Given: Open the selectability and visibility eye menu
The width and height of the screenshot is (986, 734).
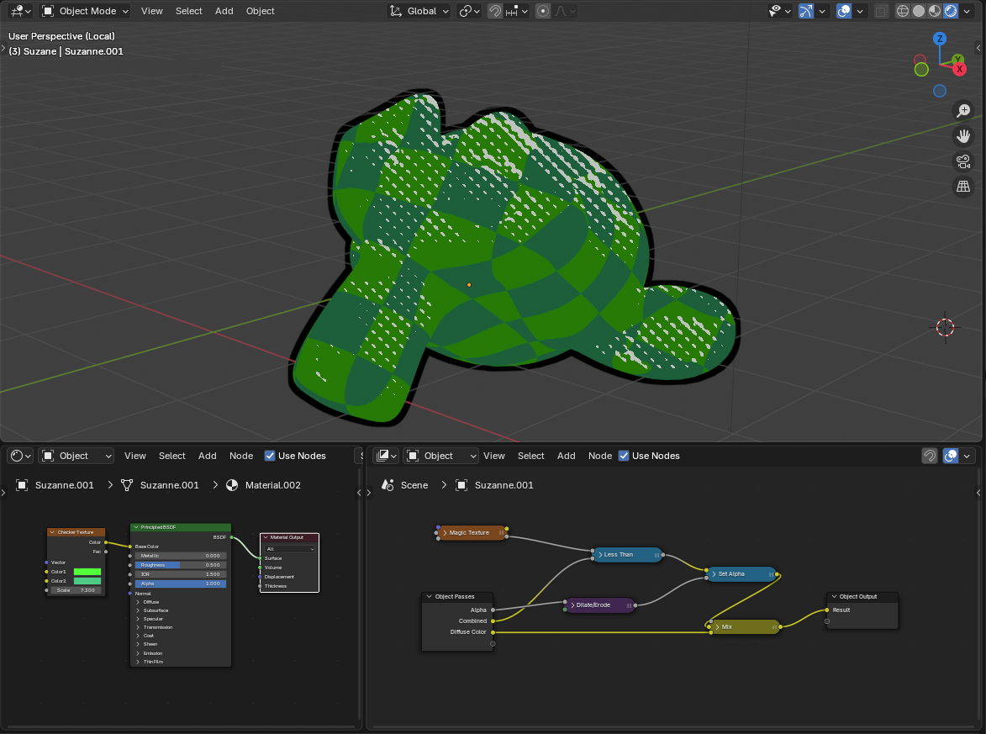Looking at the screenshot, I should 780,11.
